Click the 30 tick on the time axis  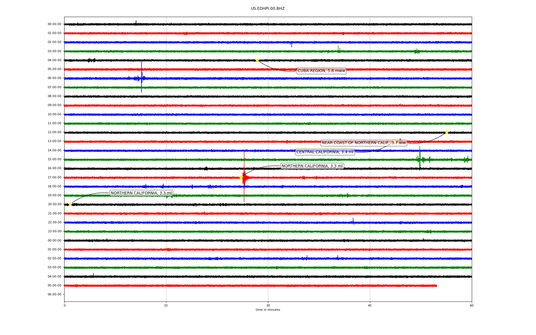coord(268,305)
